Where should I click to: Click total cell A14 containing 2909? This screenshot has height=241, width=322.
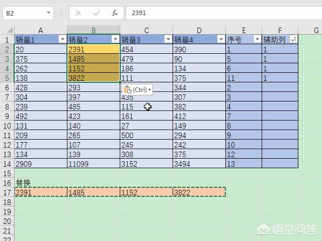coord(41,164)
